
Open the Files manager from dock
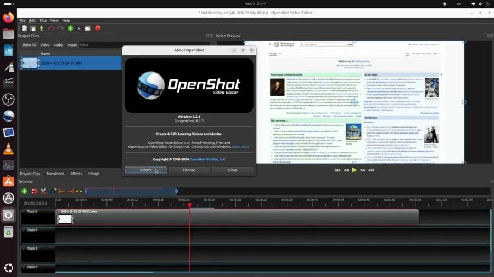pyautogui.click(x=8, y=34)
